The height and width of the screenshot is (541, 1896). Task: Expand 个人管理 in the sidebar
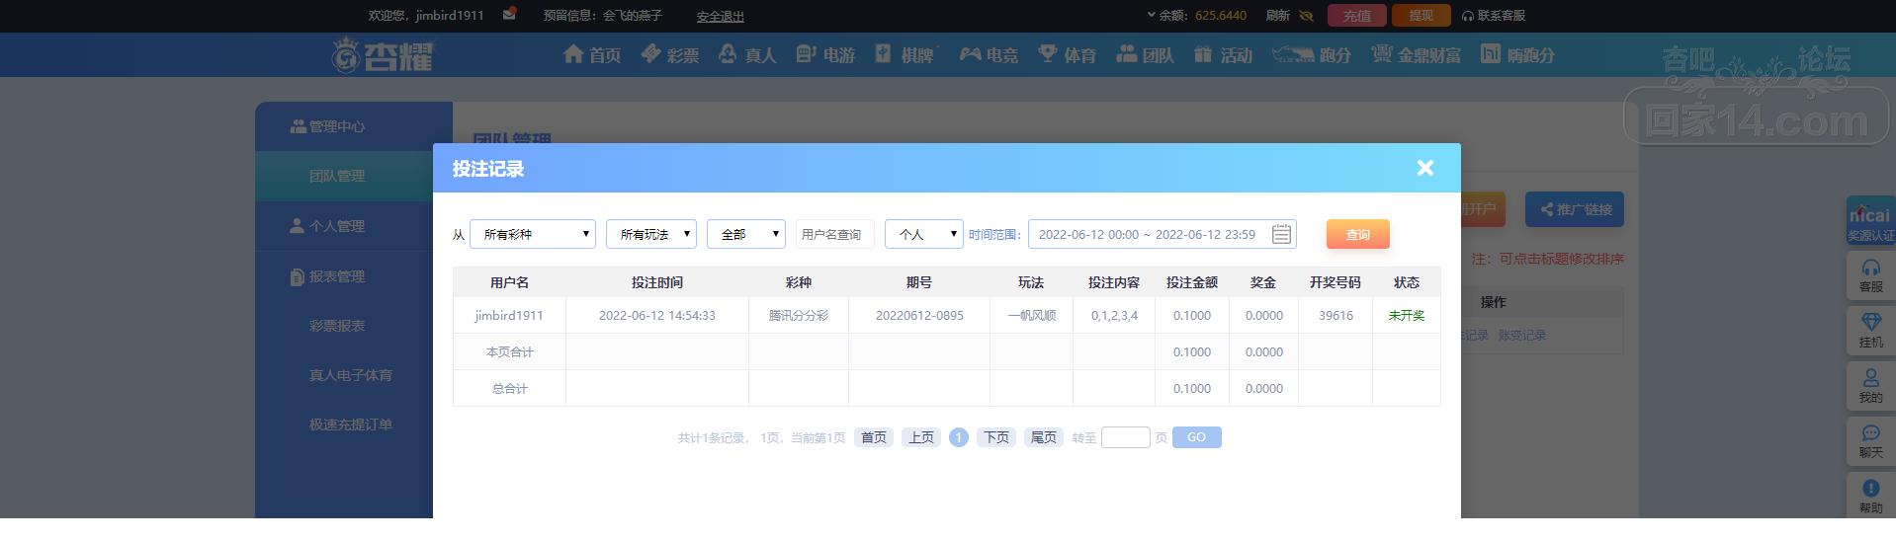(354, 226)
